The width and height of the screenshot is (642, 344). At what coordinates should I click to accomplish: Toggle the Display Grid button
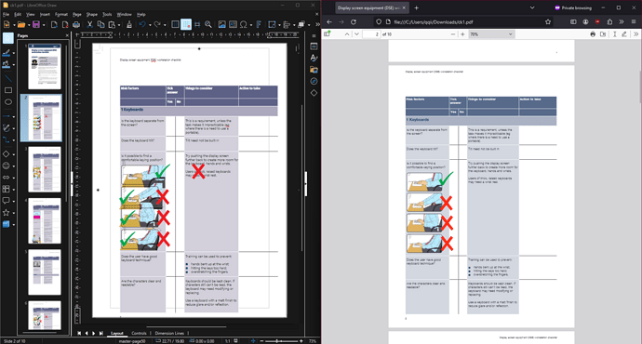(x=175, y=24)
